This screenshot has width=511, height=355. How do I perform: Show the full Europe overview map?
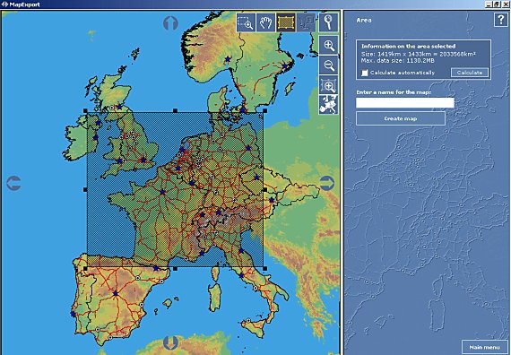[328, 105]
